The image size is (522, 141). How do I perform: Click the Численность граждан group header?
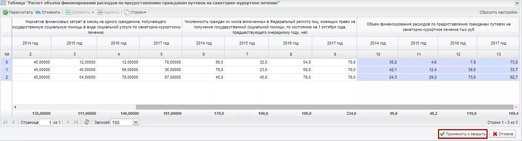point(269,27)
